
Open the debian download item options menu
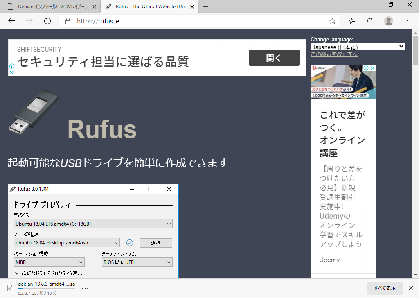[x=85, y=288]
